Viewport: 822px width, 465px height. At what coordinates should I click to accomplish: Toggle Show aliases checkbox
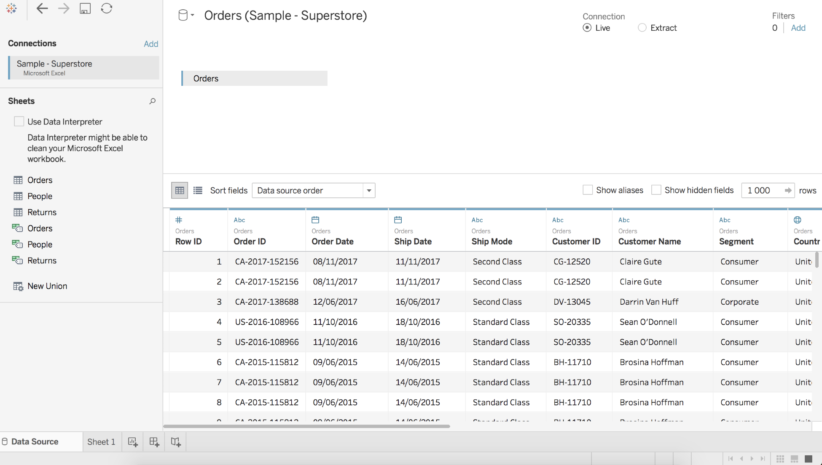588,190
